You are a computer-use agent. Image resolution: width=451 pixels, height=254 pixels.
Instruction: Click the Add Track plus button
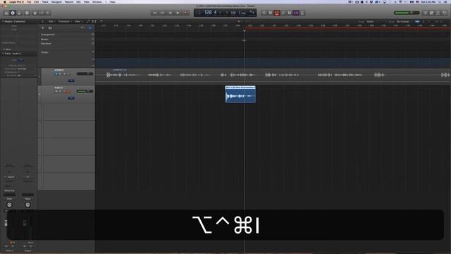pyautogui.click(x=42, y=28)
